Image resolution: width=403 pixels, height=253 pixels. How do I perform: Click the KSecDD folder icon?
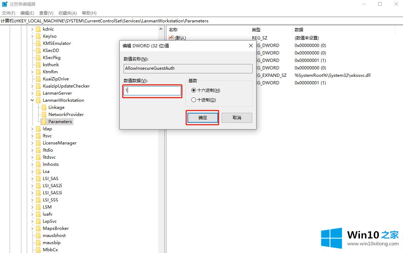pos(38,51)
